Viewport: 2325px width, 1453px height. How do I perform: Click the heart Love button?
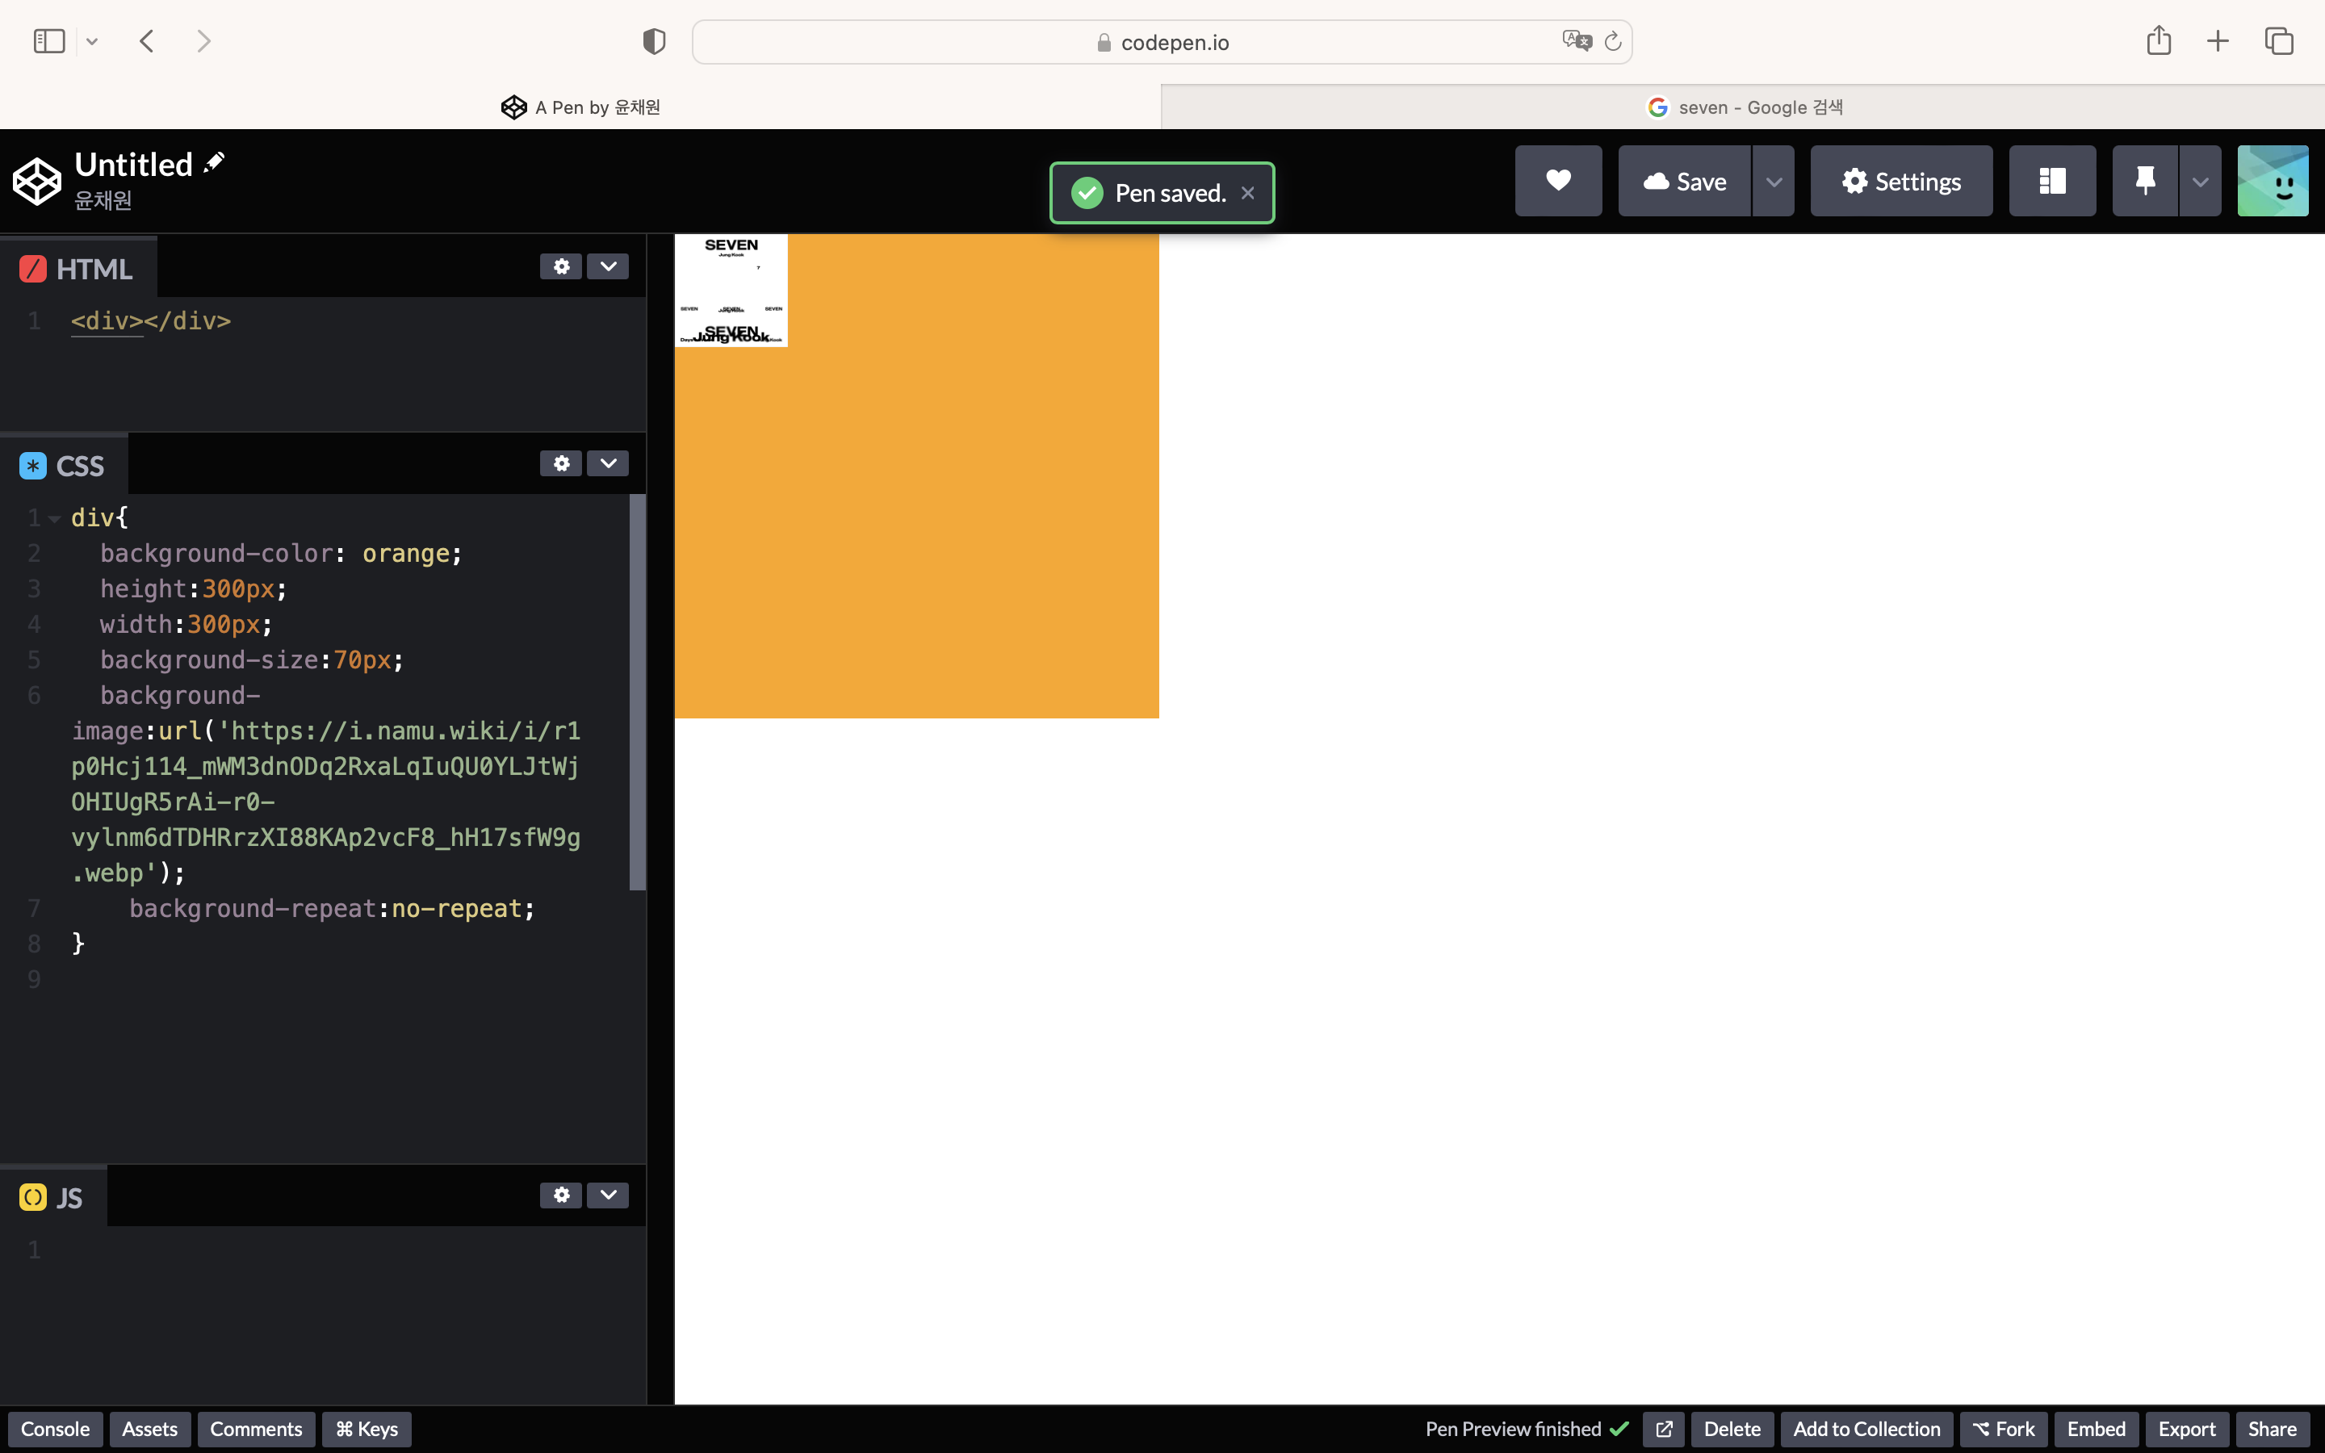point(1557,181)
